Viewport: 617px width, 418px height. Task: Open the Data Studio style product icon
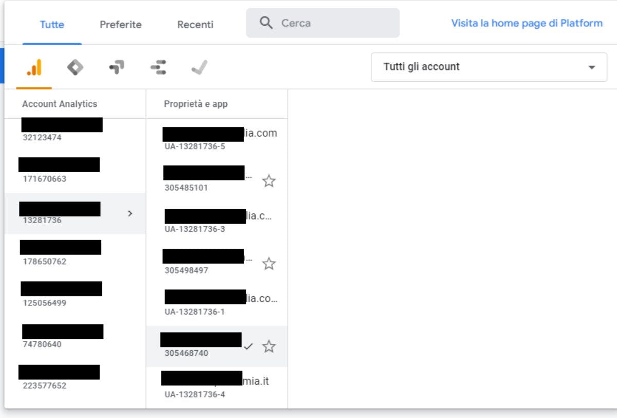(x=158, y=67)
